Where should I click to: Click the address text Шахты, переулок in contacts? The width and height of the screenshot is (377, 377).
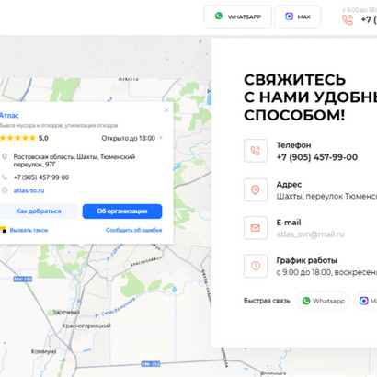[x=326, y=196]
